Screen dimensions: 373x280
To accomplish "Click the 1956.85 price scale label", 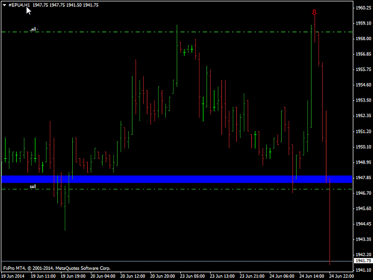I will (363, 54).
